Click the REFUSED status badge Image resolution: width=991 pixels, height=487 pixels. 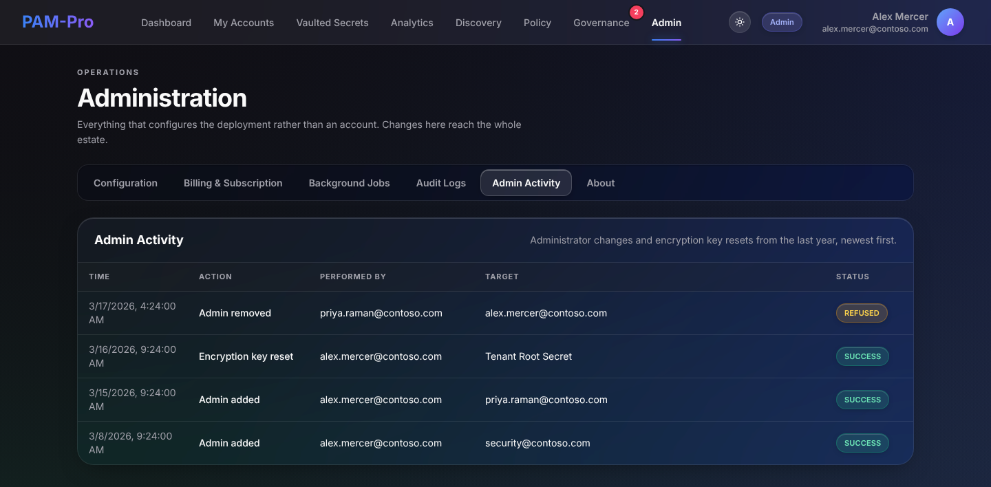[x=862, y=313]
